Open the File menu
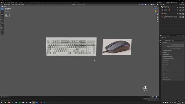The height and width of the screenshot is (104, 185). [x=3, y=3]
